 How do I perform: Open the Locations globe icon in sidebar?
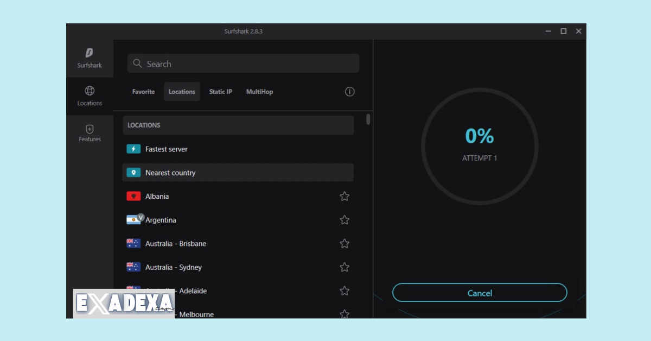click(x=90, y=90)
